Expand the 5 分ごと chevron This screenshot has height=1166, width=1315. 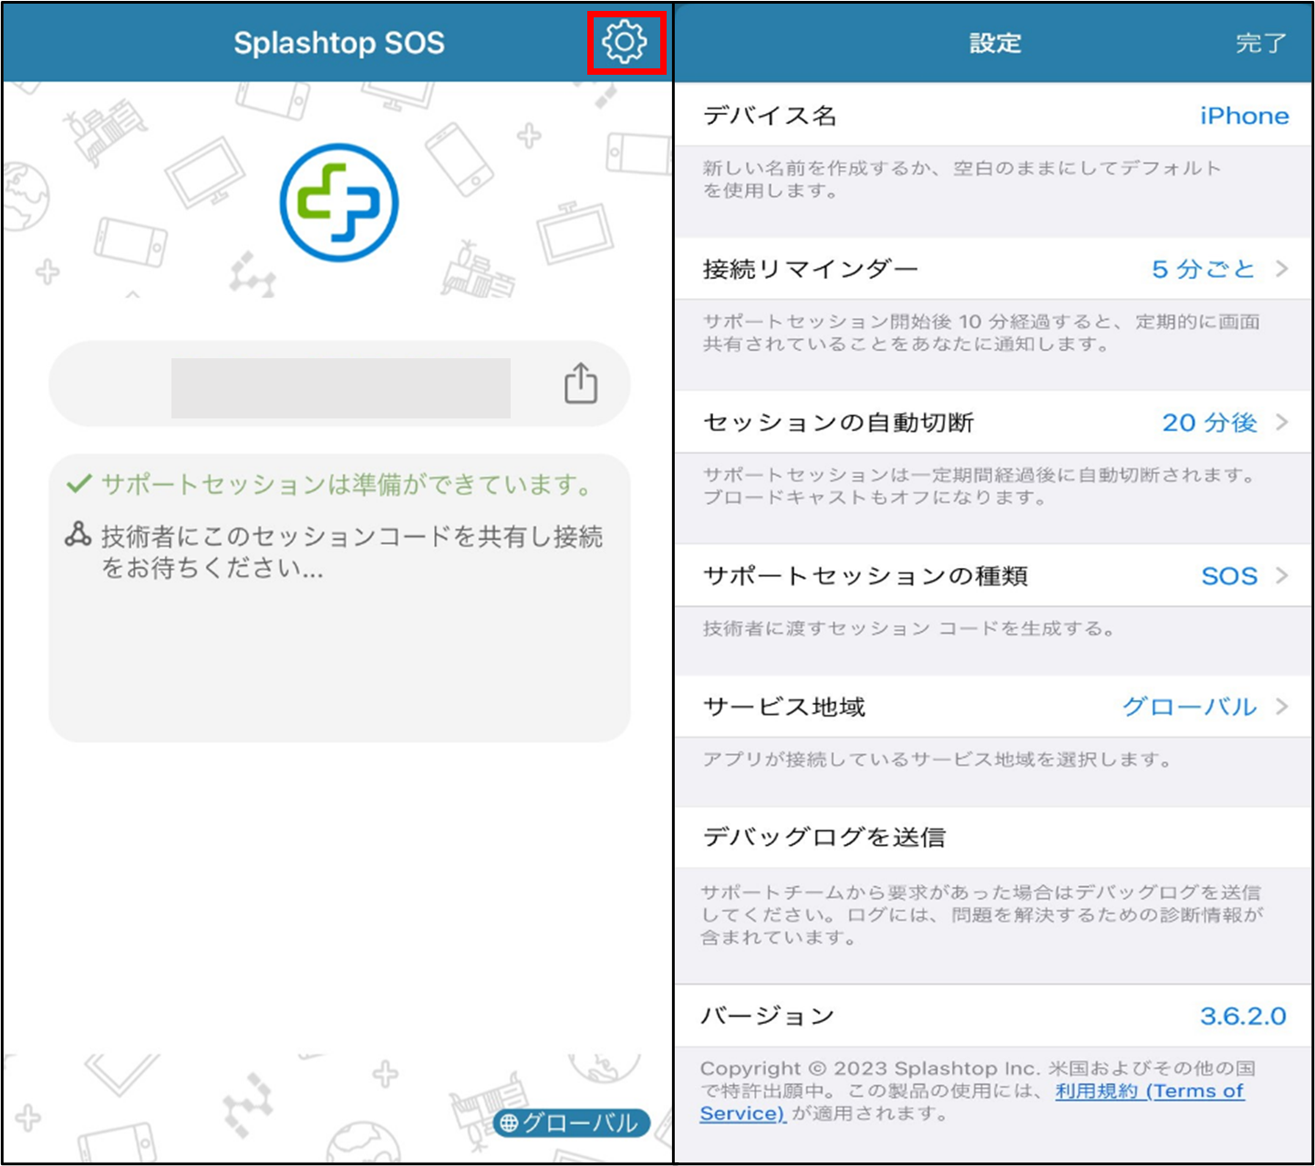coord(1282,269)
